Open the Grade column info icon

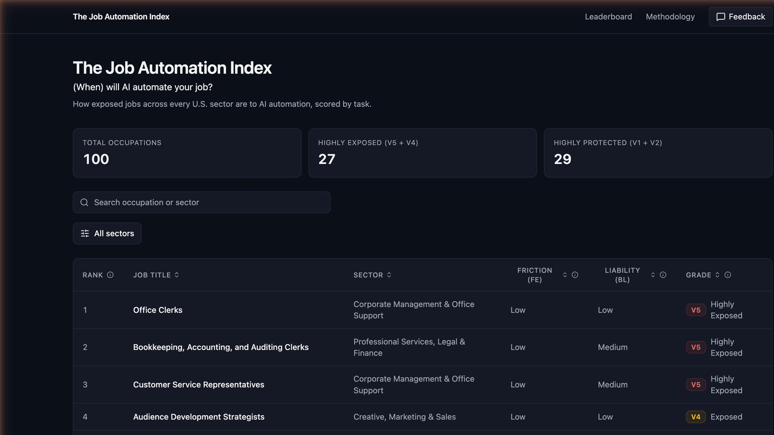(728, 275)
